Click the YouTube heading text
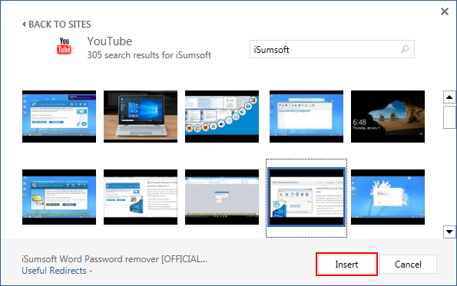The height and width of the screenshot is (286, 457). (110, 41)
